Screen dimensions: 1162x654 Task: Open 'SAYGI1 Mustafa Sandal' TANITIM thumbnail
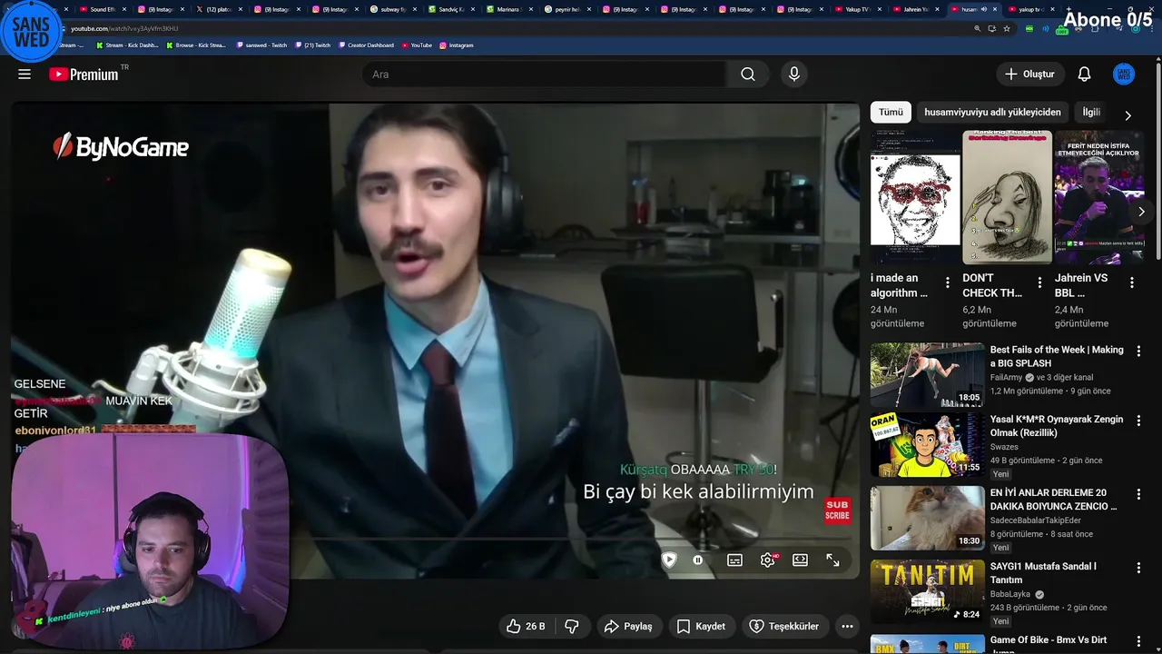pyautogui.click(x=927, y=592)
